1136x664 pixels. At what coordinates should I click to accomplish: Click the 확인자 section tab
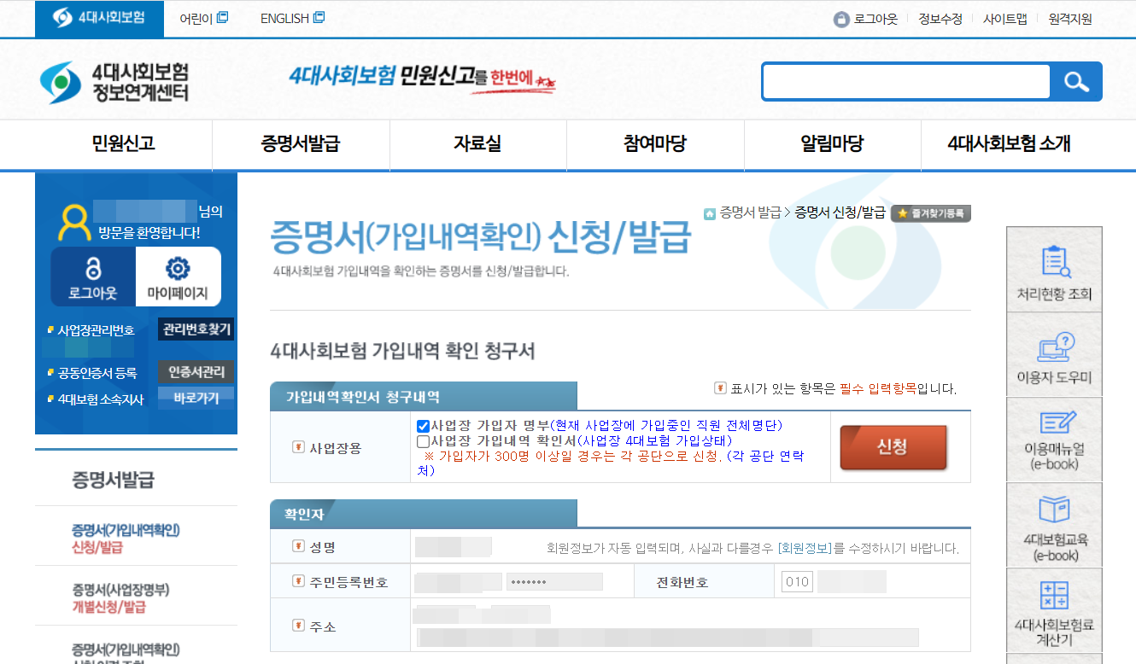tap(424, 515)
